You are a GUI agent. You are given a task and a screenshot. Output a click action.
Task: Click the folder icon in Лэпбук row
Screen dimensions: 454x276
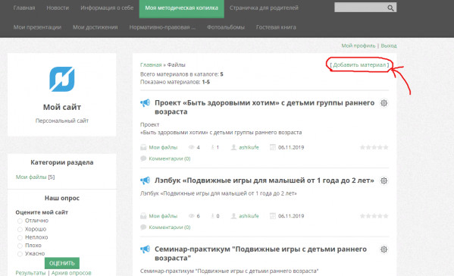143,216
